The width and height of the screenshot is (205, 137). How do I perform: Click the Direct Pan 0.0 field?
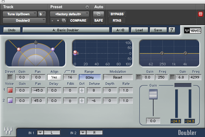38,77
